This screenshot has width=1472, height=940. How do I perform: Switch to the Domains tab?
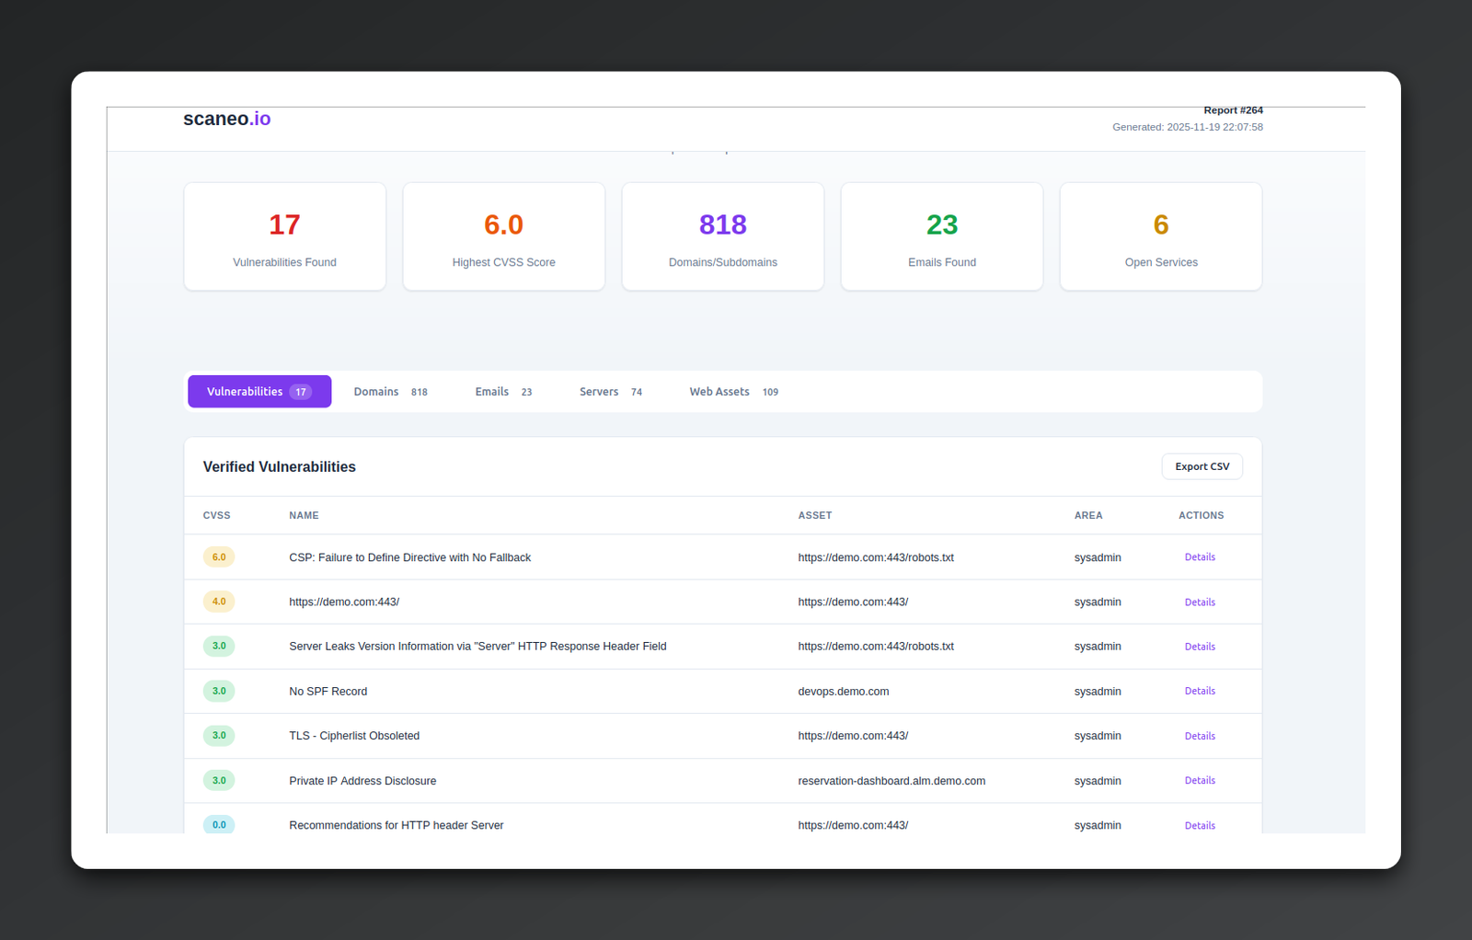pos(390,392)
